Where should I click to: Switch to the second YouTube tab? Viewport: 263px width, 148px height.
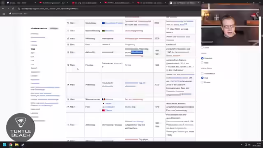[86, 3]
